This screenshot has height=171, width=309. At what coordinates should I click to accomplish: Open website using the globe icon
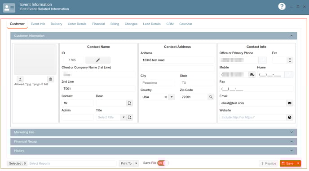pyautogui.click(x=290, y=117)
